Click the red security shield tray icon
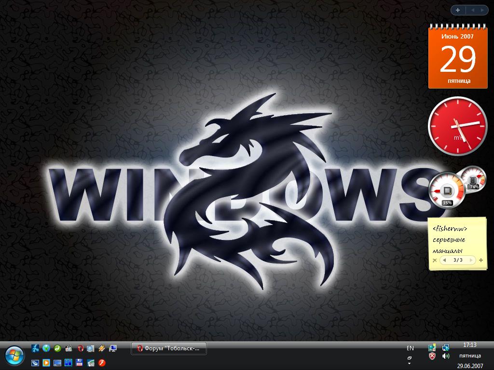Image resolution: width=494 pixels, height=370 pixels. point(432,356)
